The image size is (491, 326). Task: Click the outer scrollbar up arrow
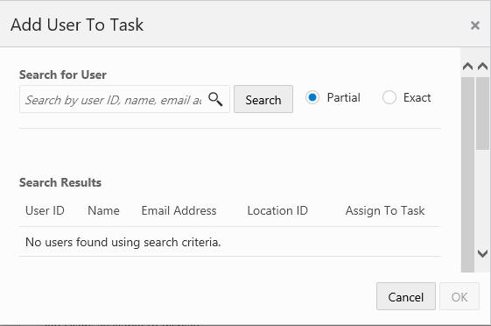point(482,67)
